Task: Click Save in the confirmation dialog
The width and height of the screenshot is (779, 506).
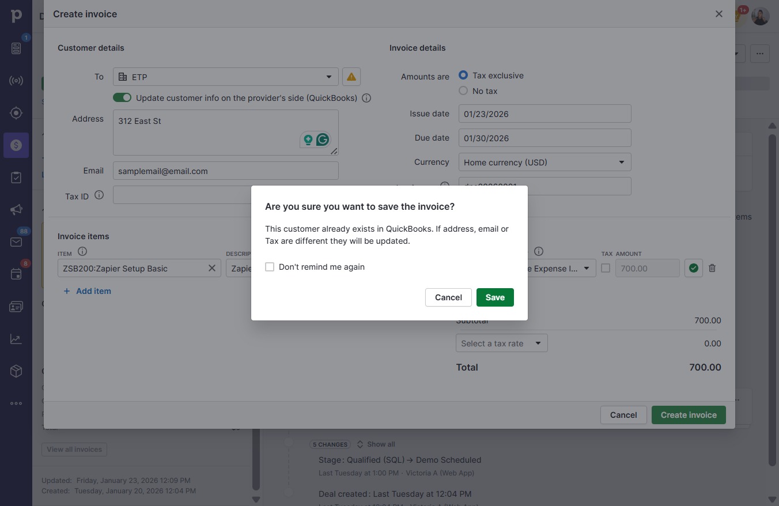Action: point(495,297)
